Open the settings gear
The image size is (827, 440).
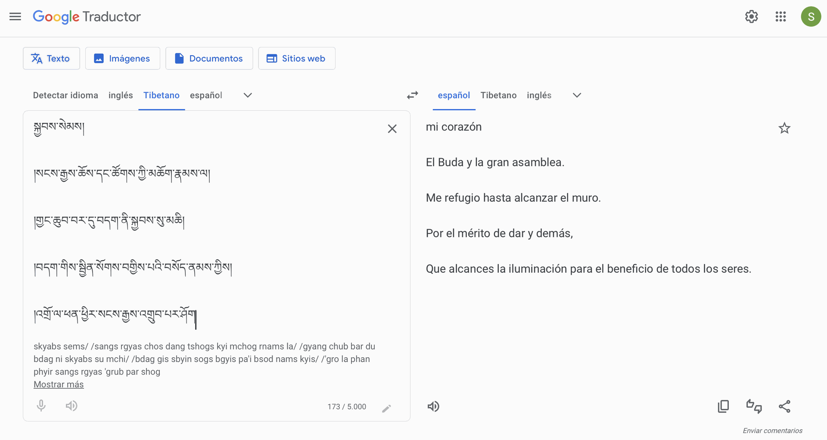click(751, 17)
